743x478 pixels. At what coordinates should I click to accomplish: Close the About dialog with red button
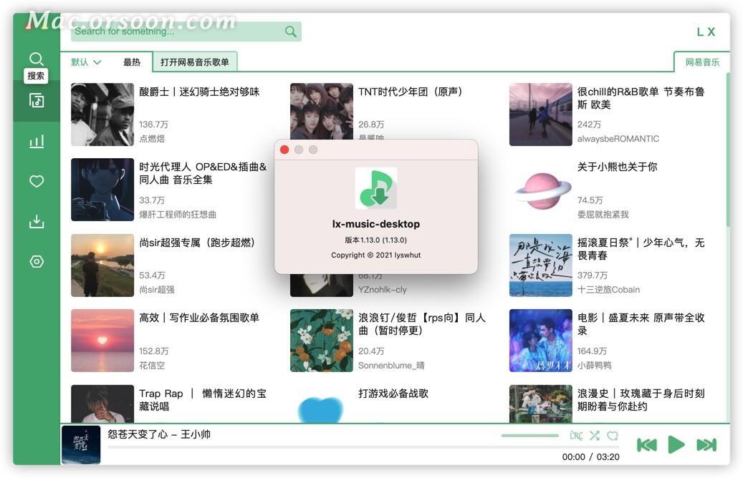click(x=284, y=150)
